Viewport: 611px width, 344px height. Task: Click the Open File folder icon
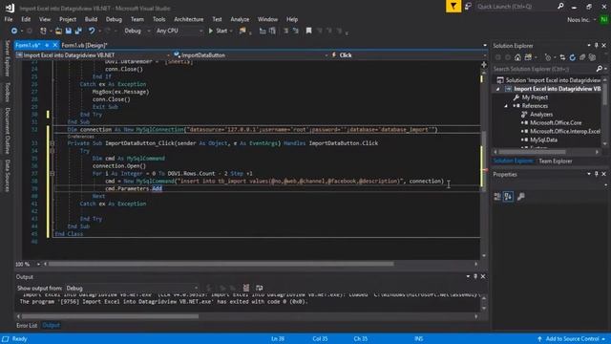point(58,31)
